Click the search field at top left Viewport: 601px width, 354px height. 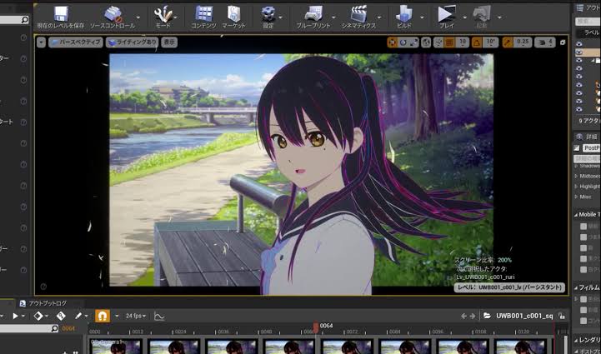click(14, 19)
